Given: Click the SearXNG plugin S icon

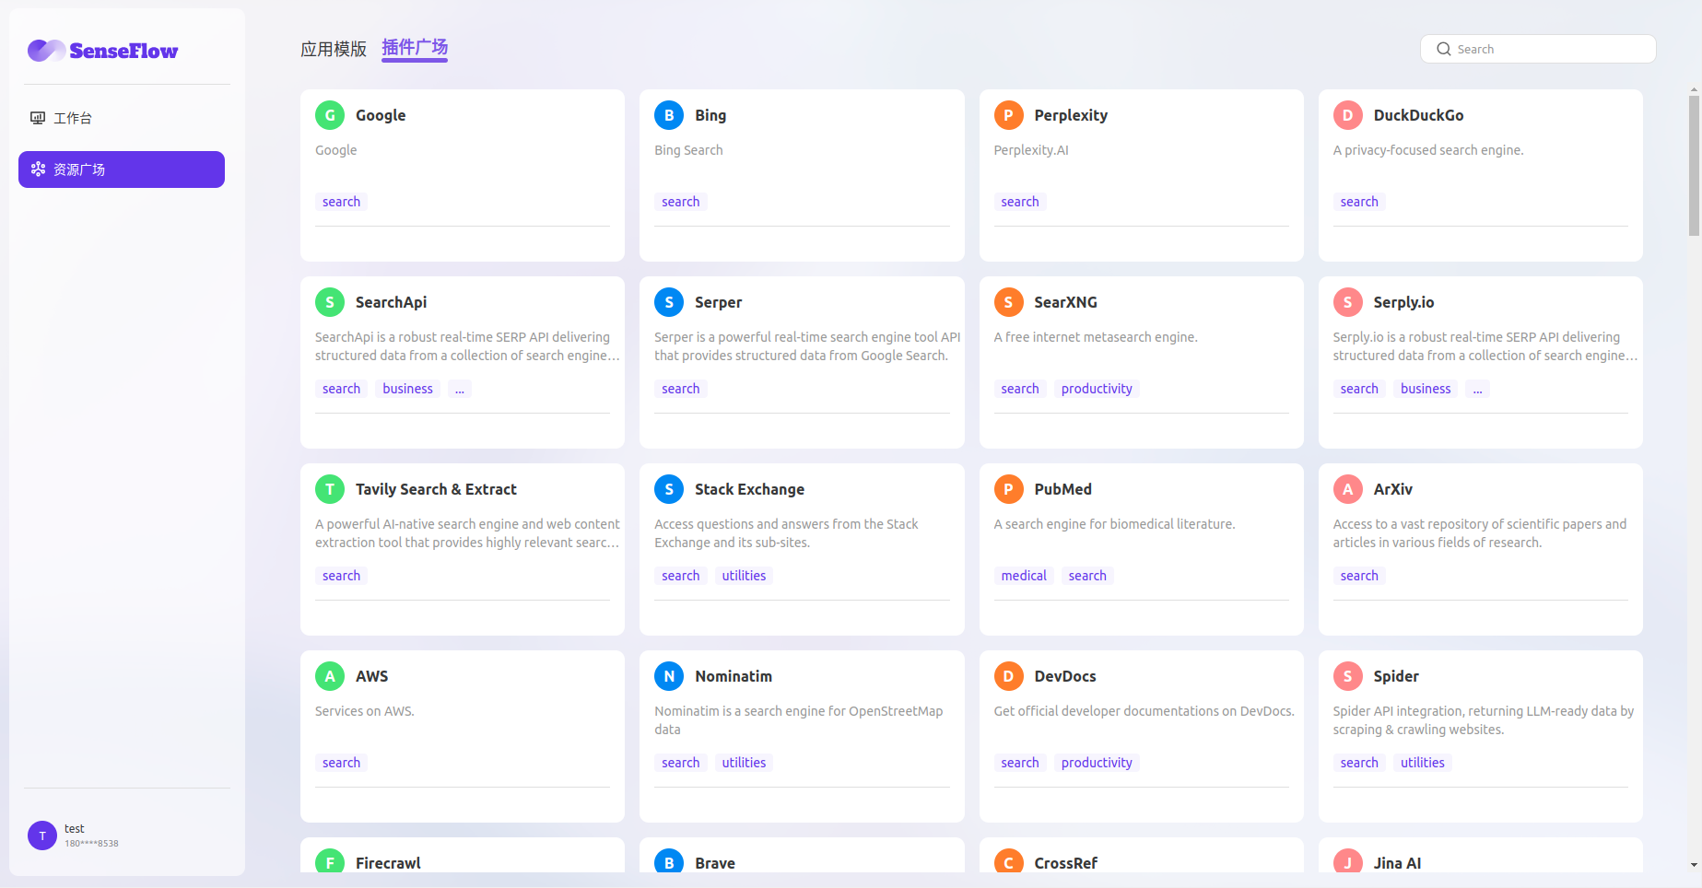Looking at the screenshot, I should coord(1008,302).
